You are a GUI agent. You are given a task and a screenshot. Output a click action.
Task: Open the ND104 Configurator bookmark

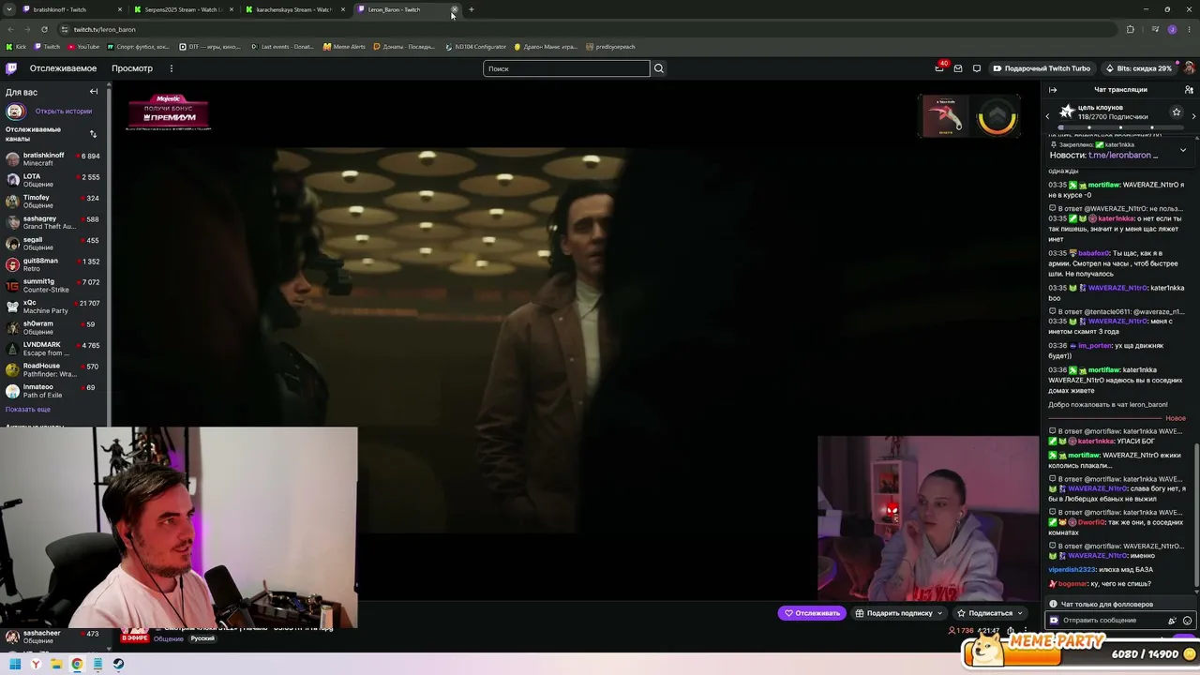(475, 47)
